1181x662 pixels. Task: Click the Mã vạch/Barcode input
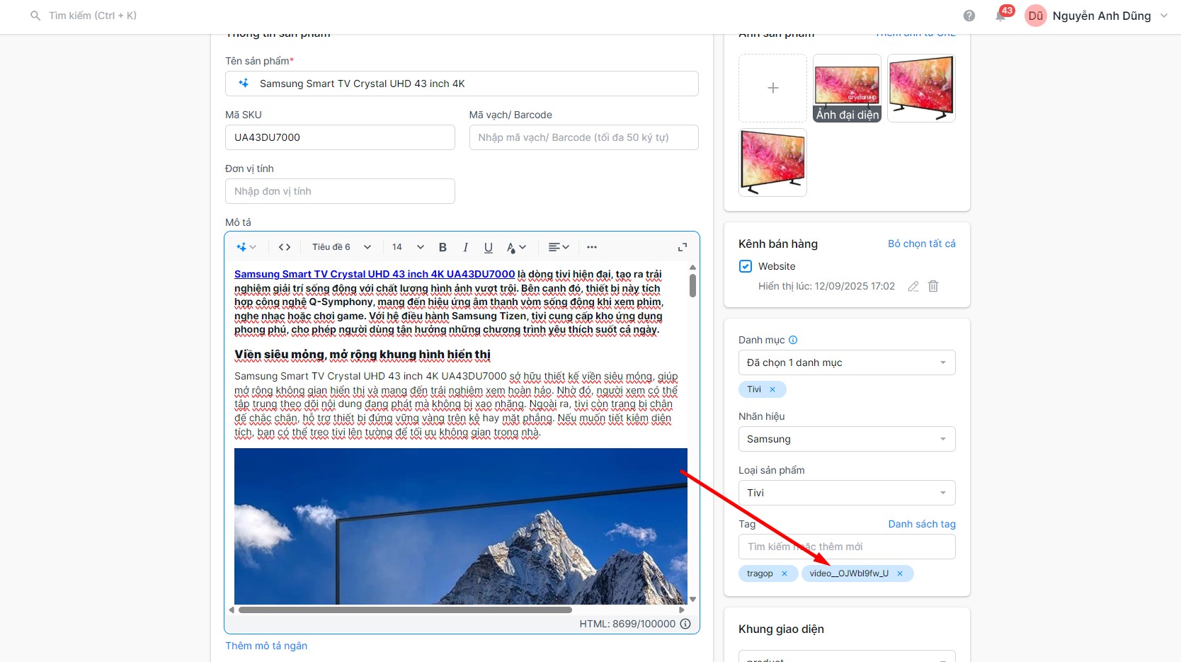pos(584,137)
